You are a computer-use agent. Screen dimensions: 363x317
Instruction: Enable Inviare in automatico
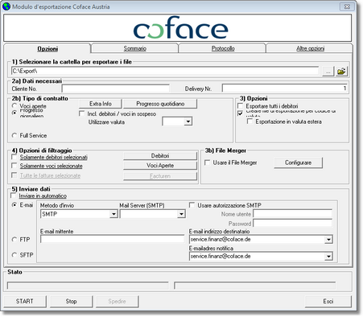pyautogui.click(x=14, y=196)
